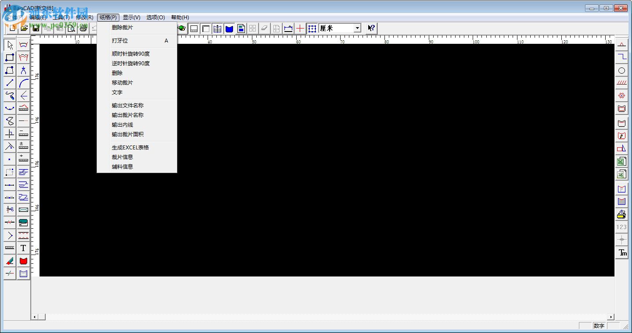Select the ruler measure tool in left column
The height and width of the screenshot is (333, 632).
pyautogui.click(x=10, y=248)
